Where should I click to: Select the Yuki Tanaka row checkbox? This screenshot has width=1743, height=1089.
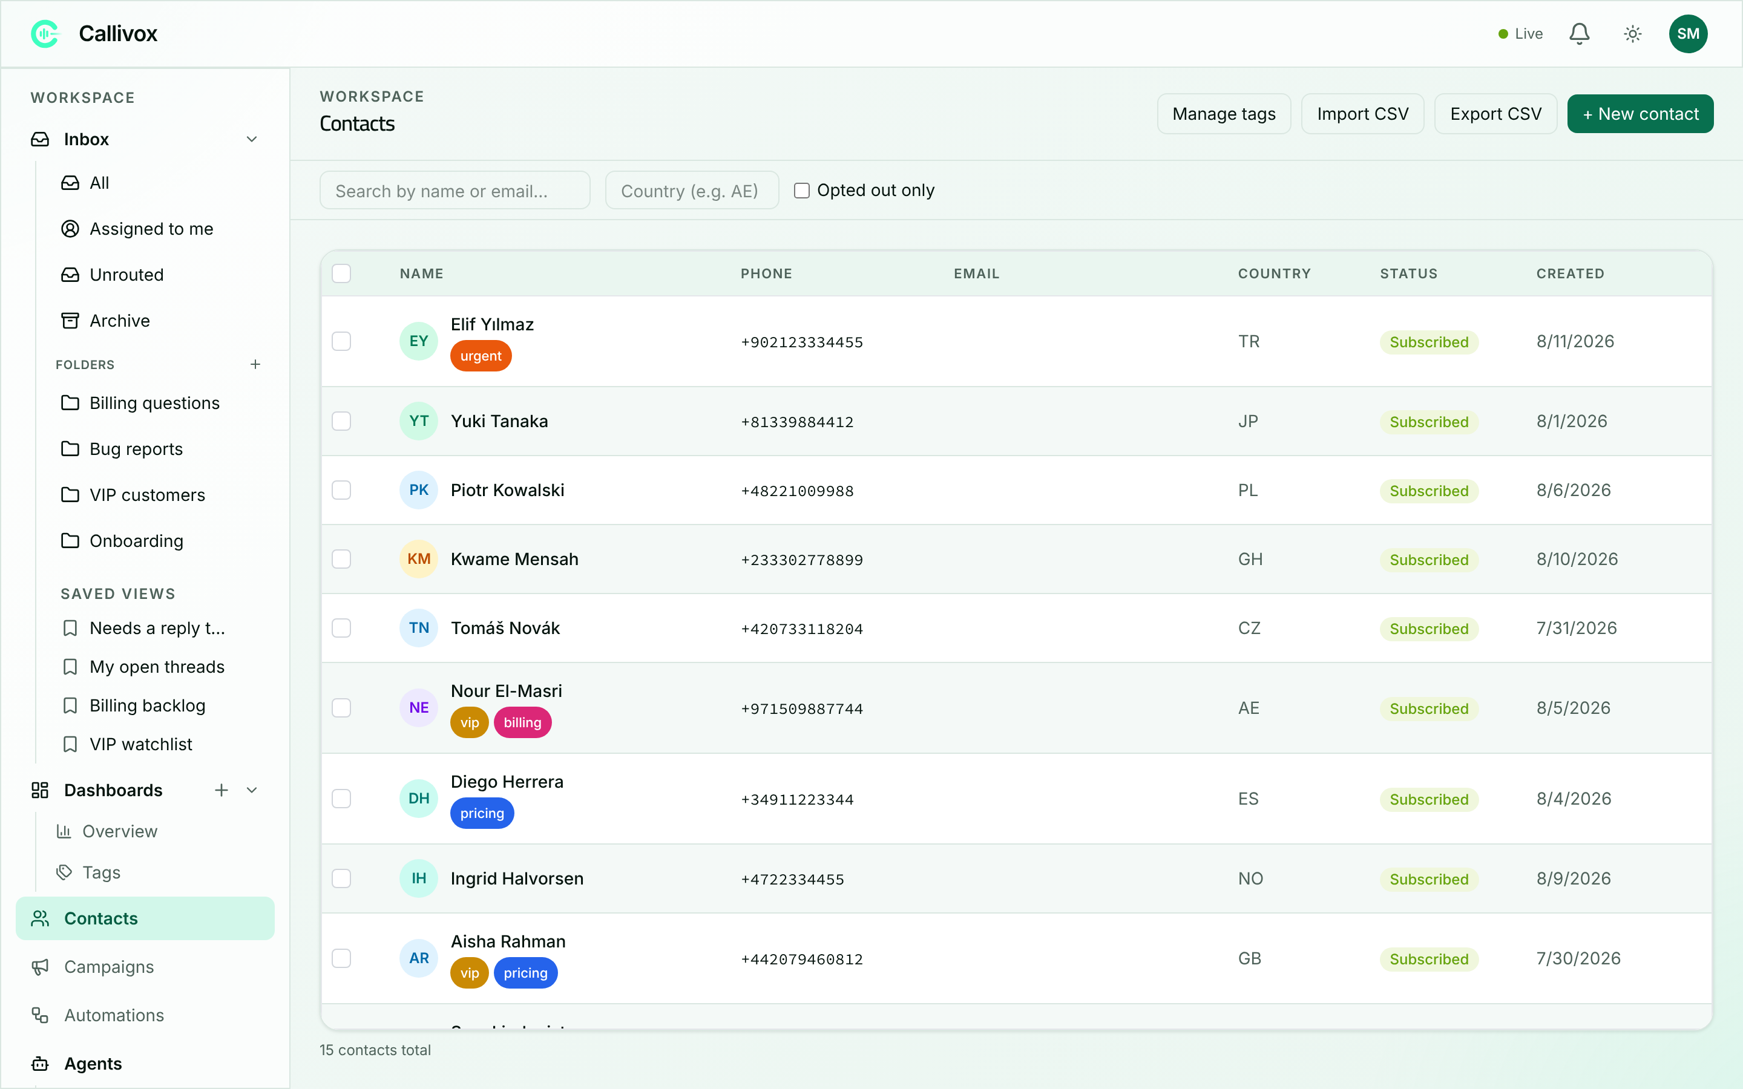[x=341, y=420]
